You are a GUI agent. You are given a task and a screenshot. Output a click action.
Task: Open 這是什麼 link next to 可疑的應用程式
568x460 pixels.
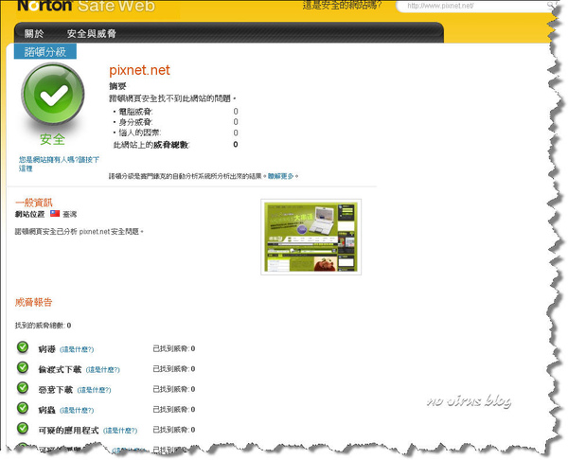click(120, 431)
